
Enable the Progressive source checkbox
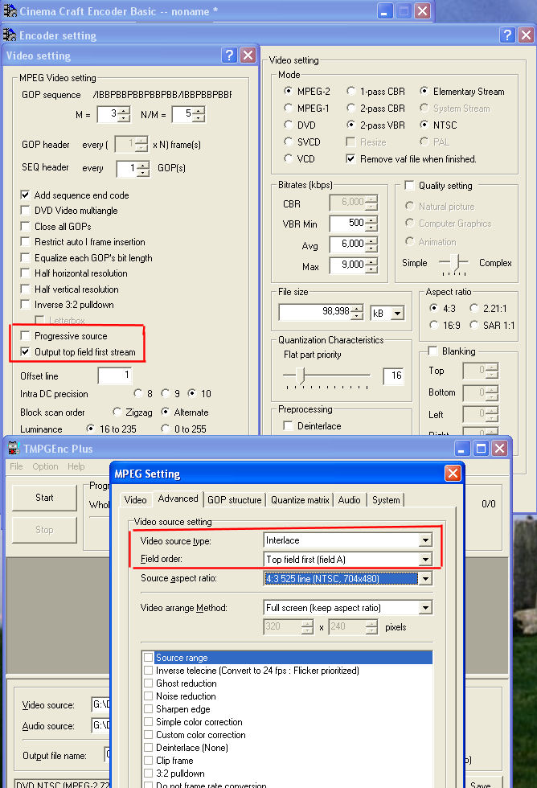point(25,335)
